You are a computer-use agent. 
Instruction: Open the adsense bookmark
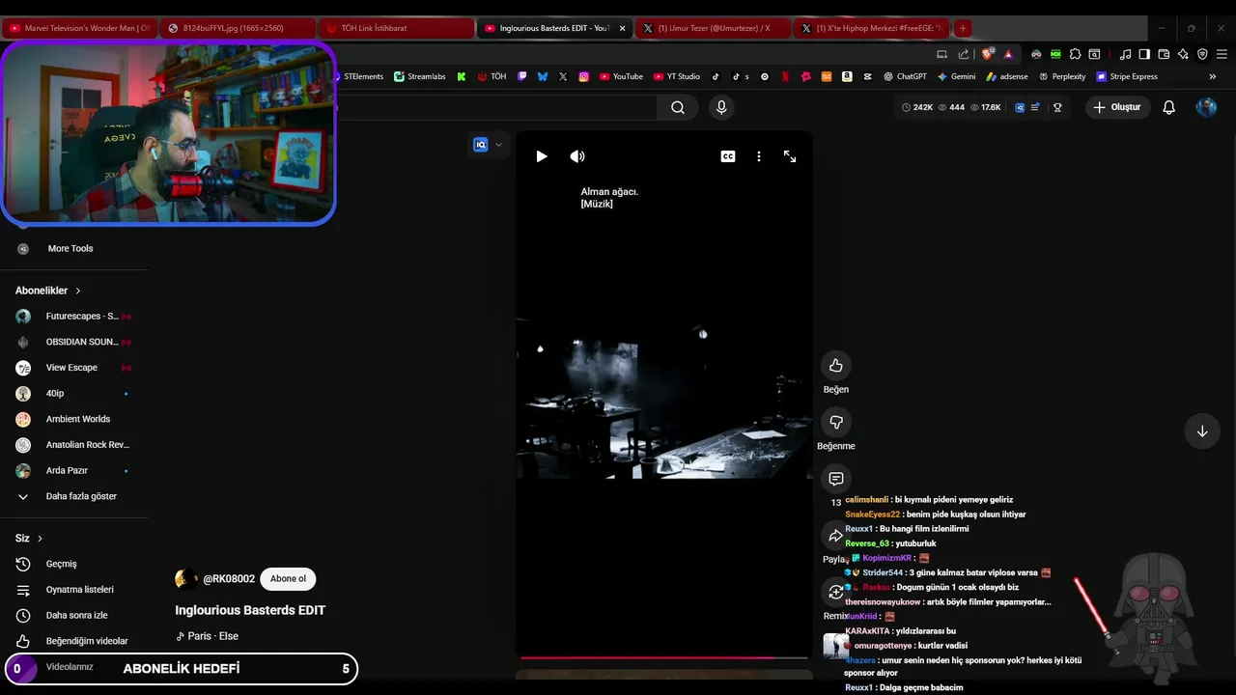[x=1006, y=76]
